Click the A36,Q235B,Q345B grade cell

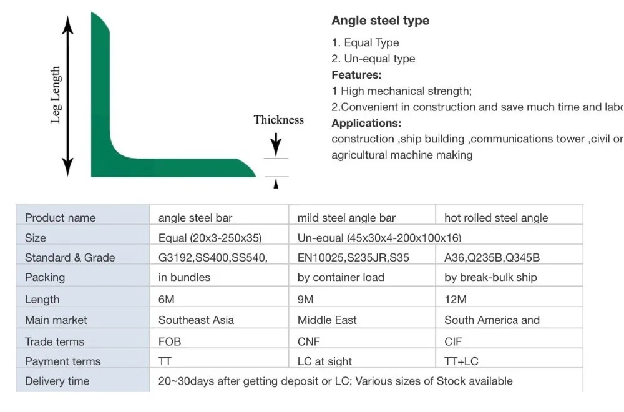pyautogui.click(x=492, y=258)
